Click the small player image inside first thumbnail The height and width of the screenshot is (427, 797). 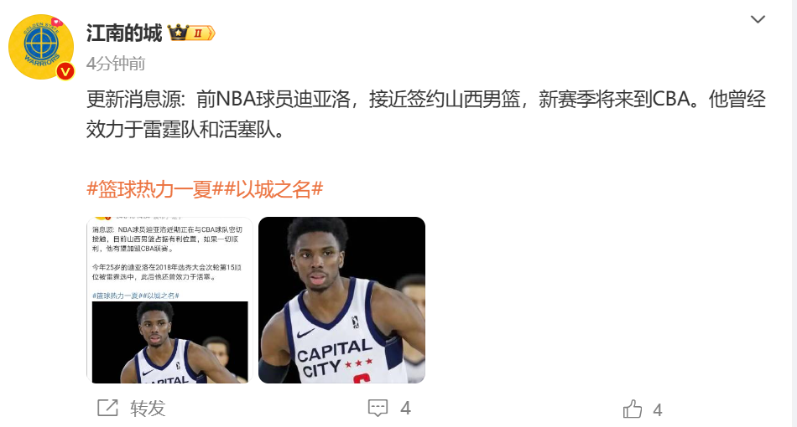pos(169,342)
